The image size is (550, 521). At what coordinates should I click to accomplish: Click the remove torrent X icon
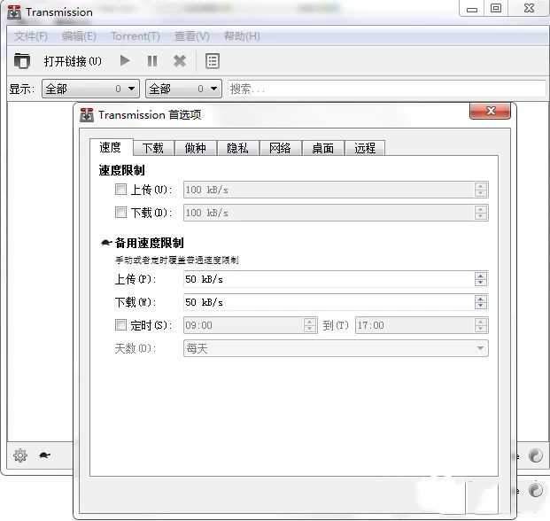tap(180, 61)
